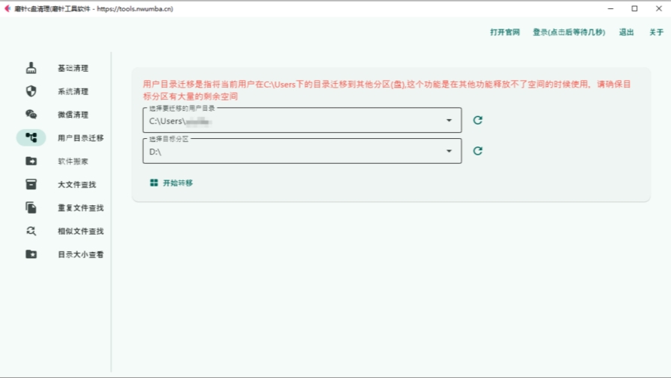Expand the user directory dropdown arrow

[x=449, y=120]
